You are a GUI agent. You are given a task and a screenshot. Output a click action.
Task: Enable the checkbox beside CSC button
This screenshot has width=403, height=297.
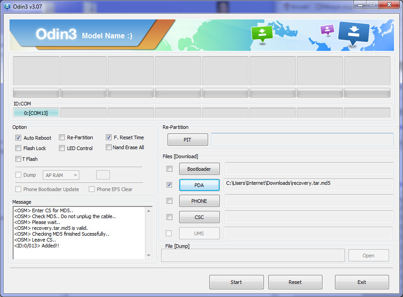pyautogui.click(x=169, y=217)
